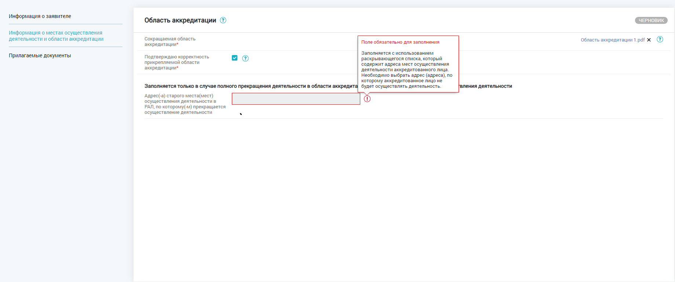Click the ЧЕРНОВИК status badge
Image resolution: width=675 pixels, height=282 pixels.
(x=651, y=21)
